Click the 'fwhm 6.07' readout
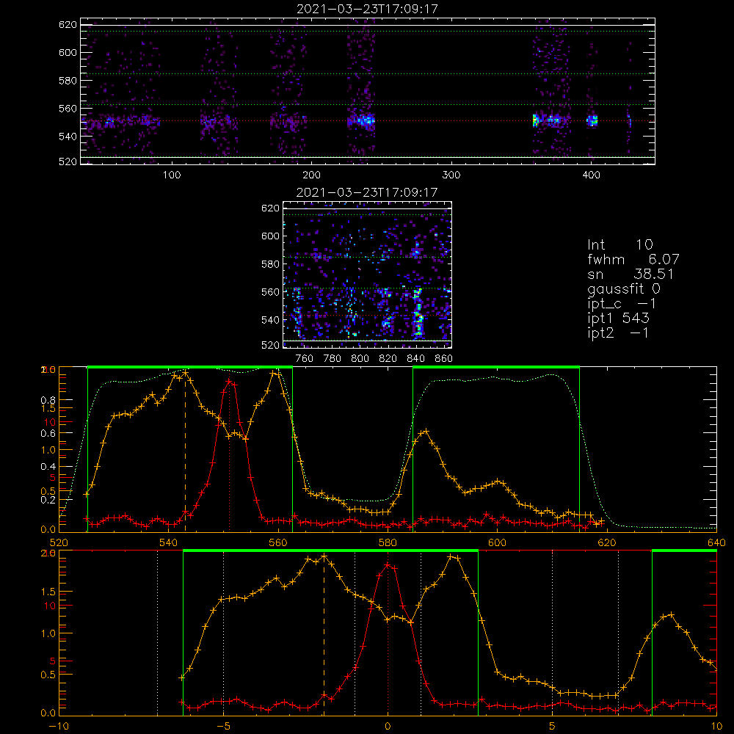This screenshot has height=734, width=734. click(x=633, y=259)
